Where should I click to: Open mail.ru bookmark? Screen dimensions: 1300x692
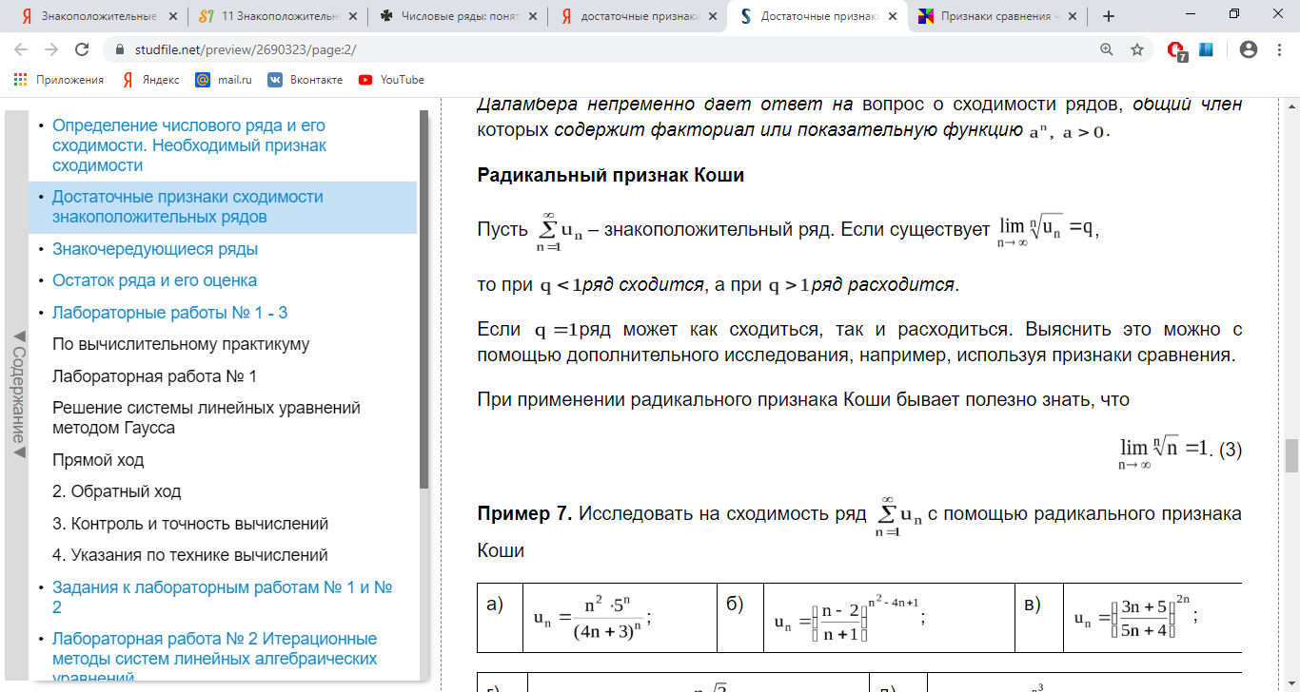pyautogui.click(x=224, y=80)
